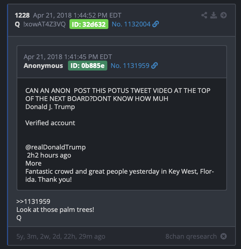
Task: Click the post number 1228
Action: coord(22,15)
